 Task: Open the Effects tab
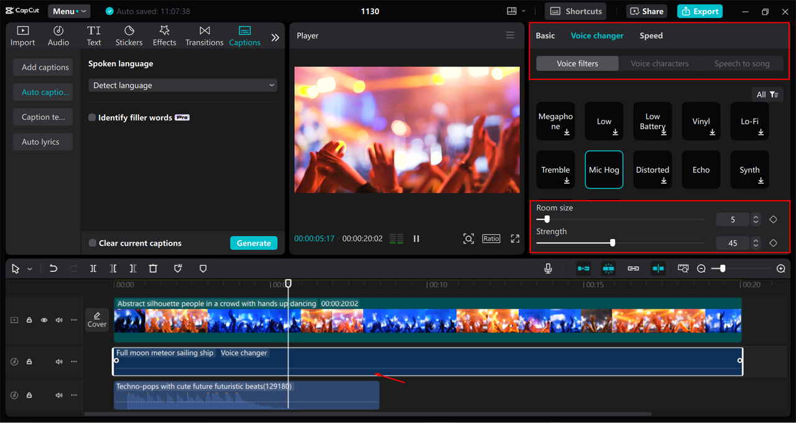point(165,36)
